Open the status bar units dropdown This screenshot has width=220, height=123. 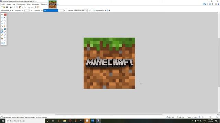190,117
